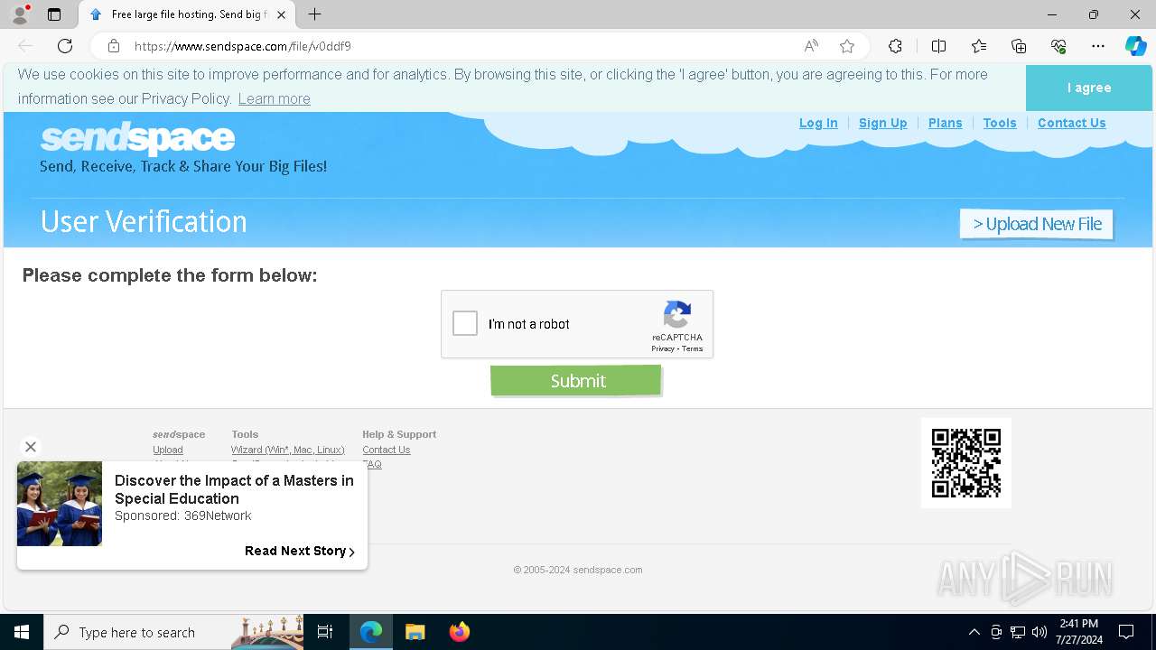
Task: Open the Learn more privacy link
Action: pos(274,98)
